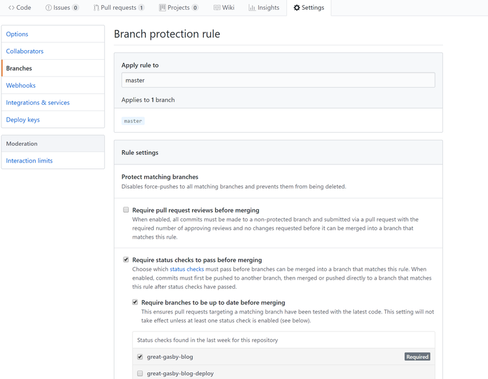Toggle Require branches to be up to date
The height and width of the screenshot is (379, 488).
pyautogui.click(x=135, y=302)
